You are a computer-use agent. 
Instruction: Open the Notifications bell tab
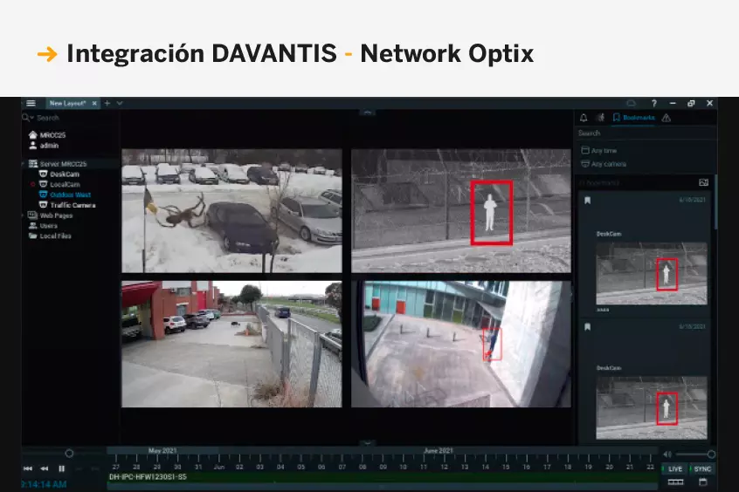(x=584, y=117)
